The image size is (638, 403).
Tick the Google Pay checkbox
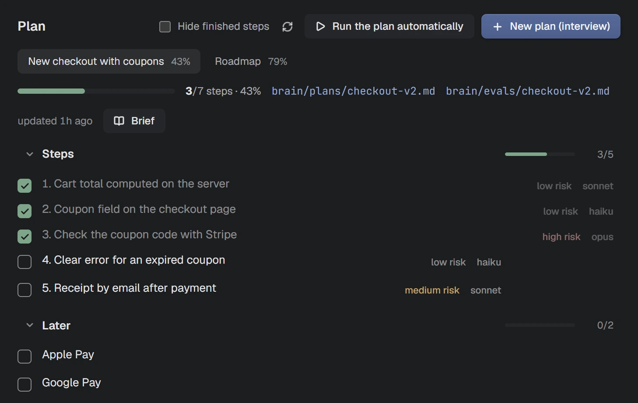(x=25, y=385)
